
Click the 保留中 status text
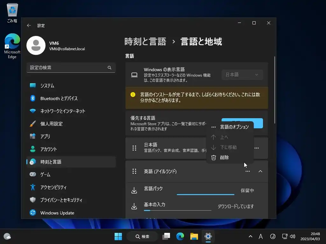pos(247,191)
